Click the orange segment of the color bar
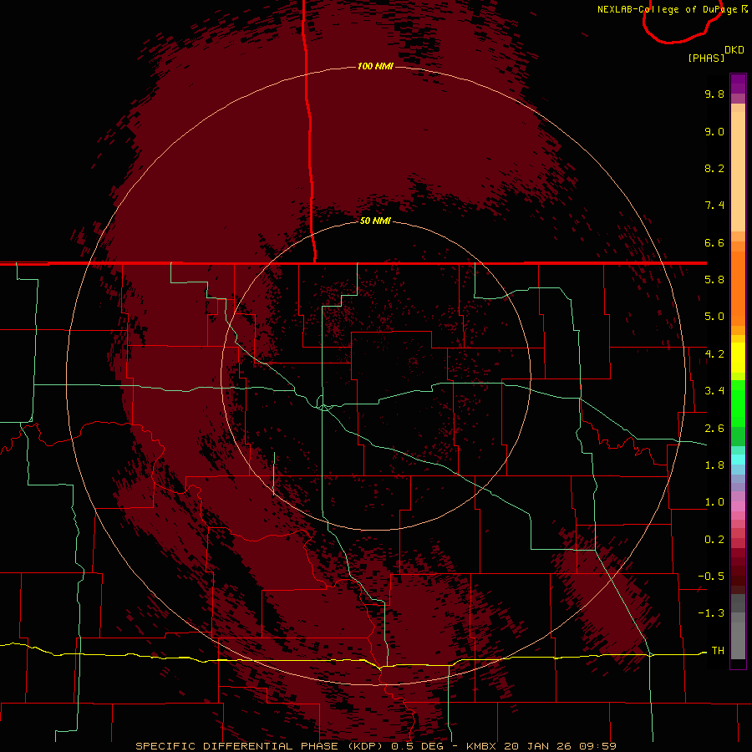The width and height of the screenshot is (752, 752). 738,287
